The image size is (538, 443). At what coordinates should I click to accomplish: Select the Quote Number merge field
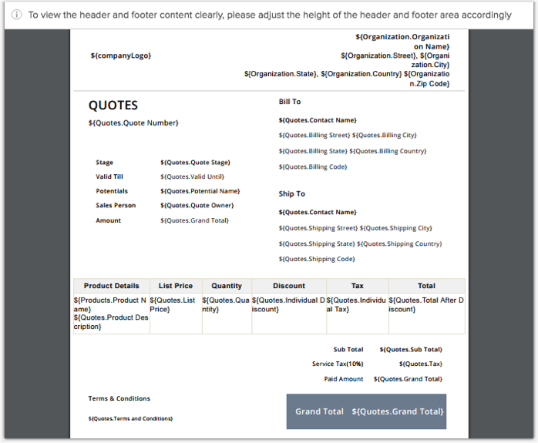pyautogui.click(x=133, y=123)
